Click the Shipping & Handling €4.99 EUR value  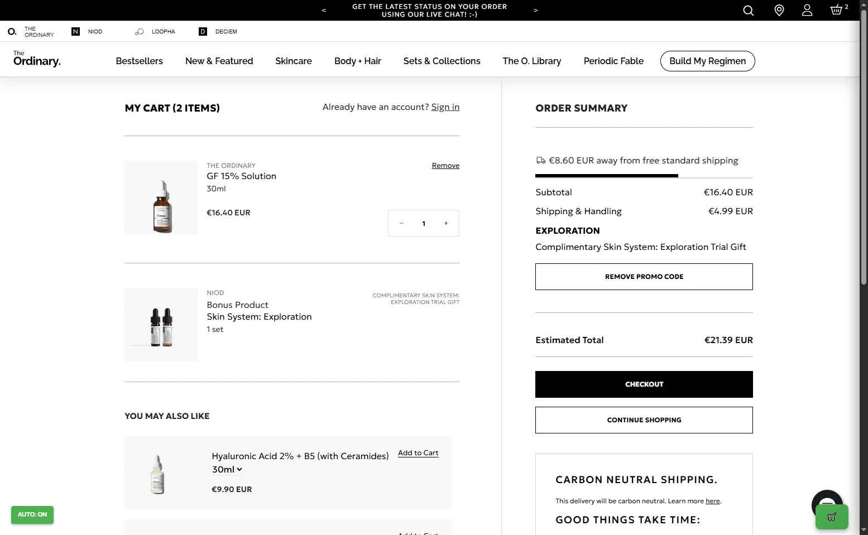[731, 211]
